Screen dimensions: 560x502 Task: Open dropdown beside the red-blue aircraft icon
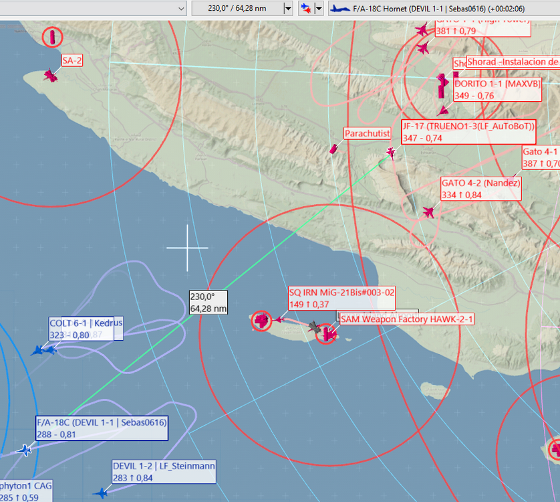(x=319, y=8)
